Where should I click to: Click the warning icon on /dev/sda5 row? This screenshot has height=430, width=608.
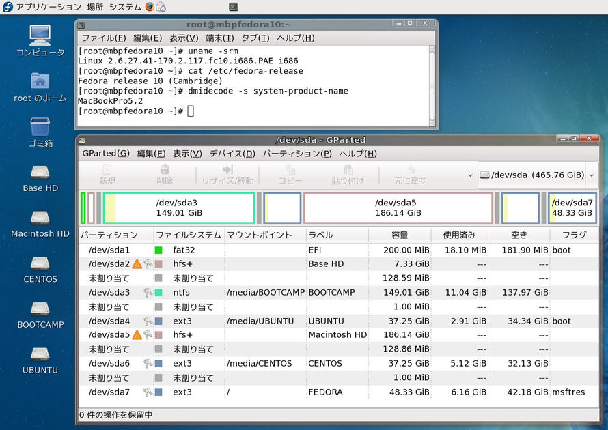(137, 334)
